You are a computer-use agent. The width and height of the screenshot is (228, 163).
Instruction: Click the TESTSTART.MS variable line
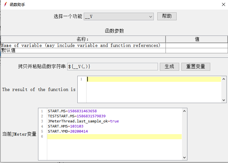coord(76,116)
